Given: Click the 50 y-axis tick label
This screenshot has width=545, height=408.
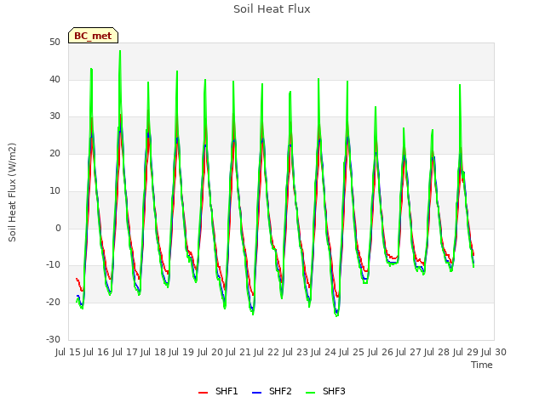Looking at the screenshot, I should click(x=54, y=42).
